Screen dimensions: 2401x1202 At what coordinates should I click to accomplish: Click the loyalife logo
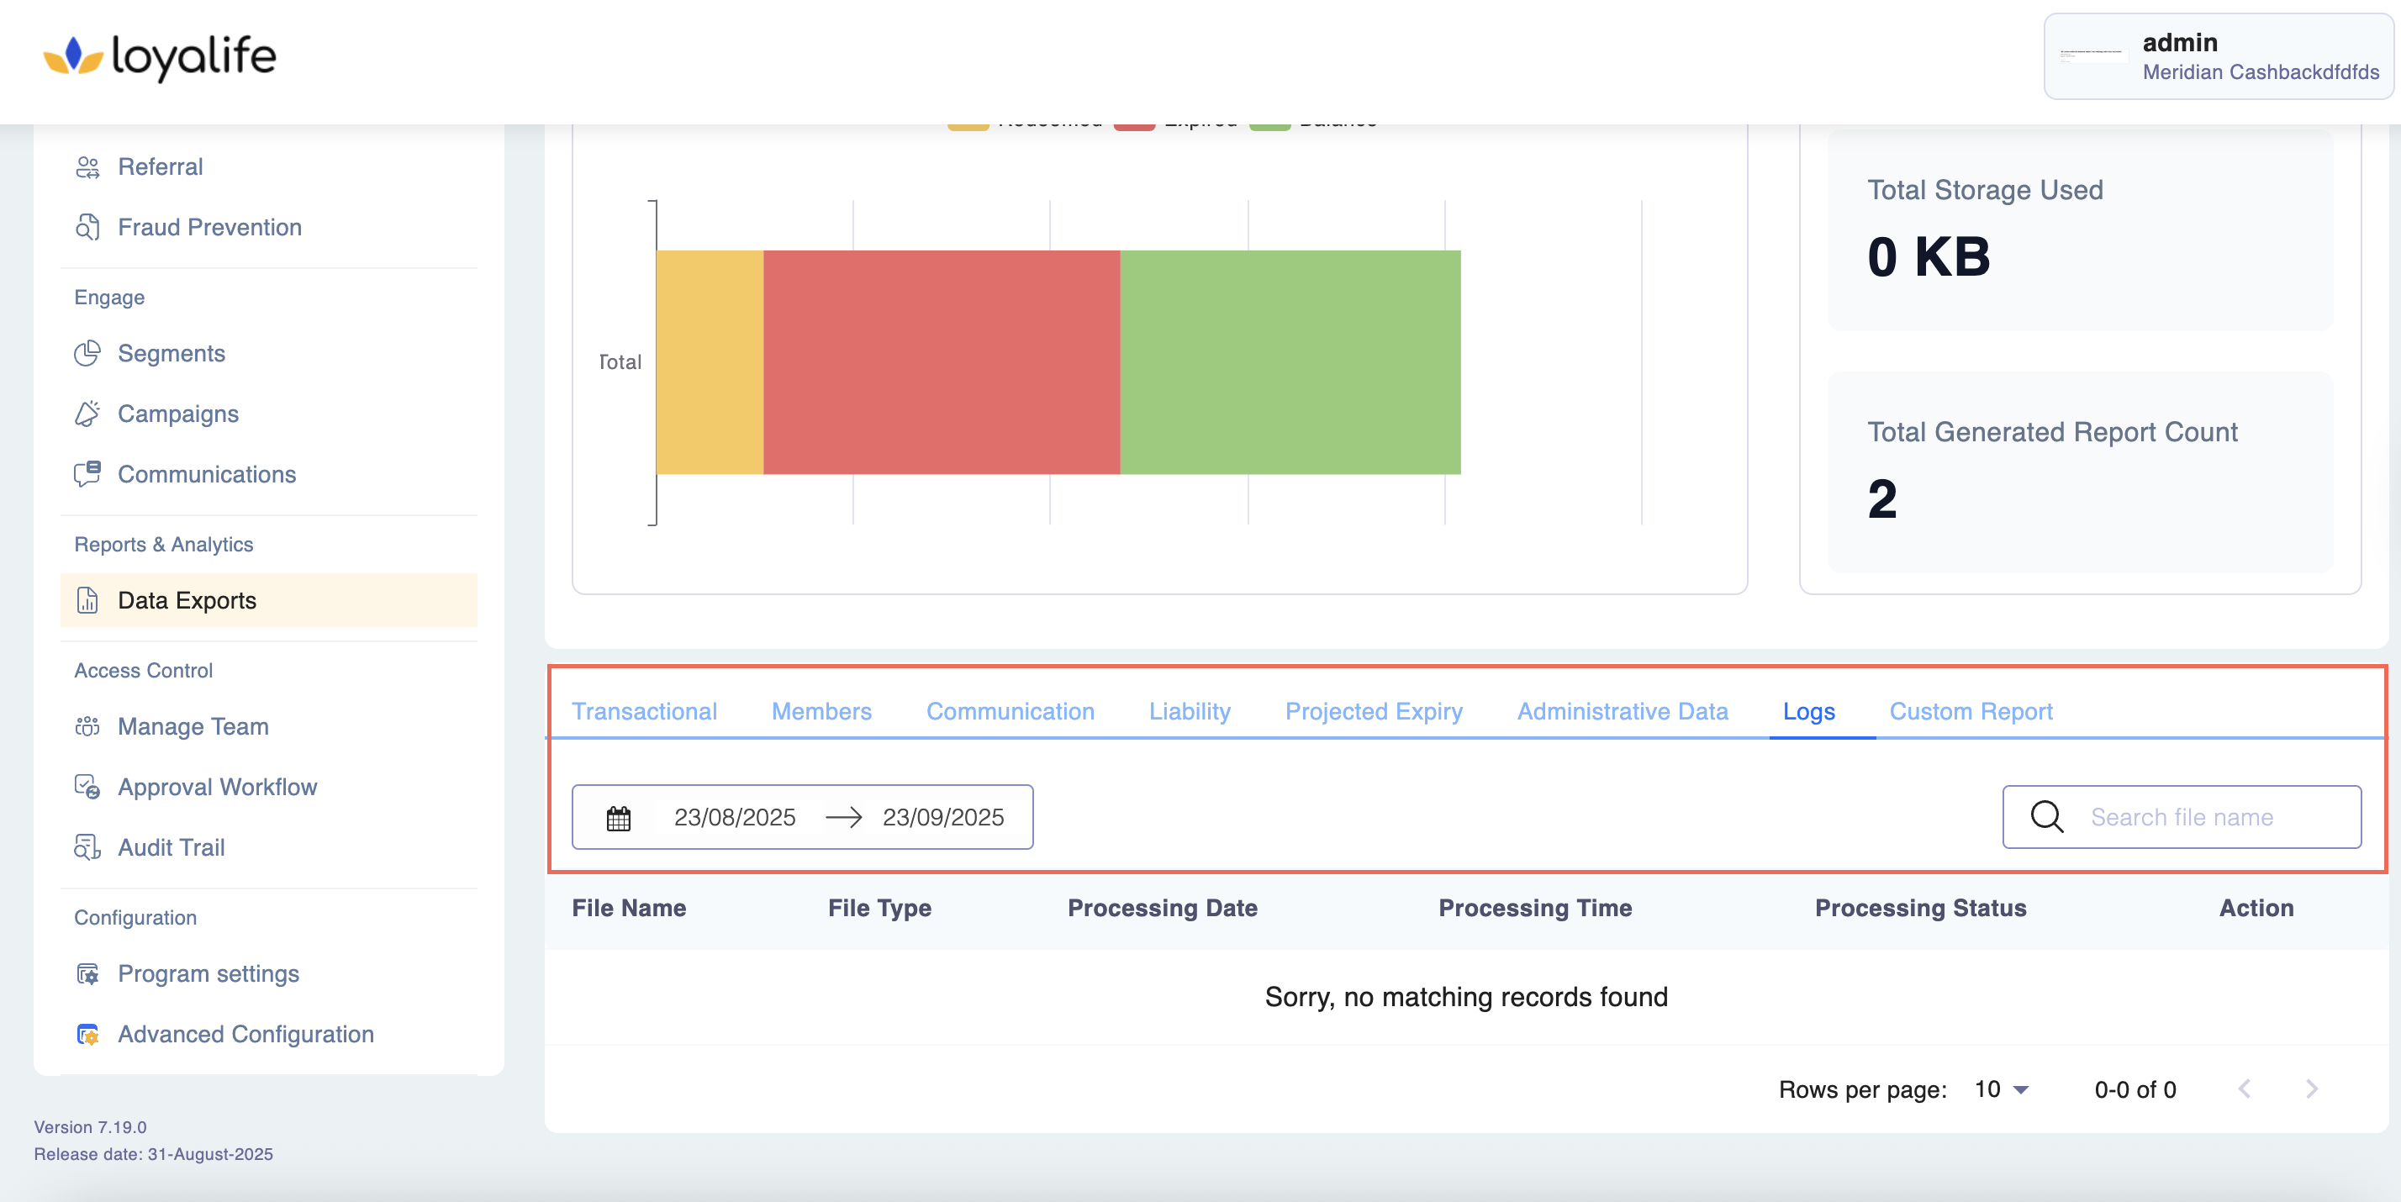pos(161,57)
